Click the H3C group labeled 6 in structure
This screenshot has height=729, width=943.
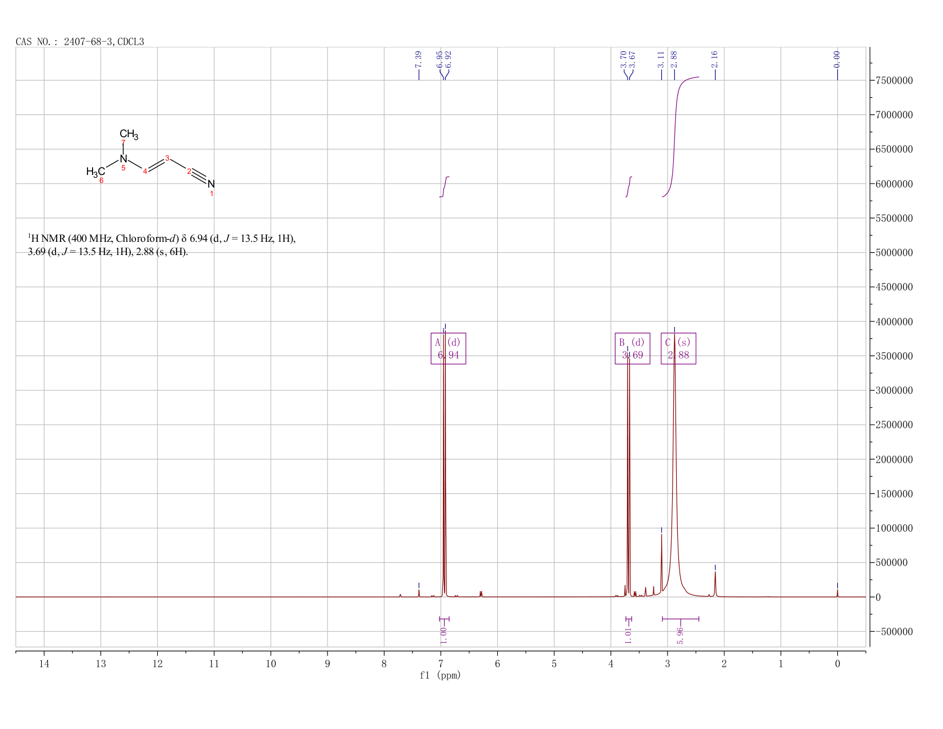point(95,172)
